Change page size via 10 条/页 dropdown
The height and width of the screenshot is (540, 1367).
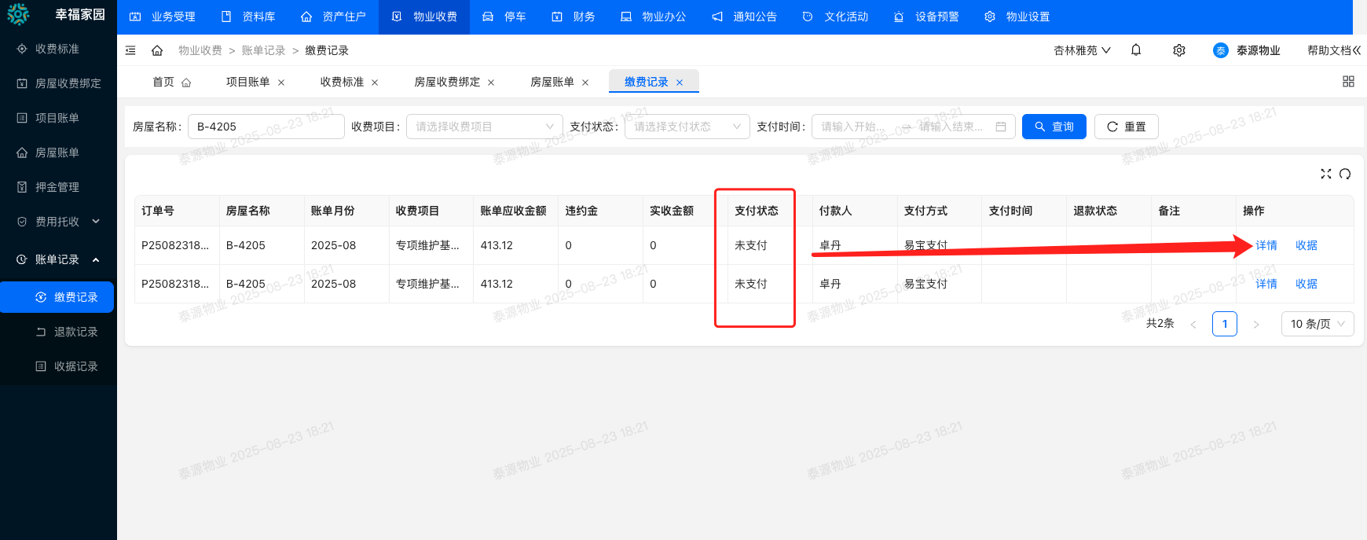[1317, 324]
